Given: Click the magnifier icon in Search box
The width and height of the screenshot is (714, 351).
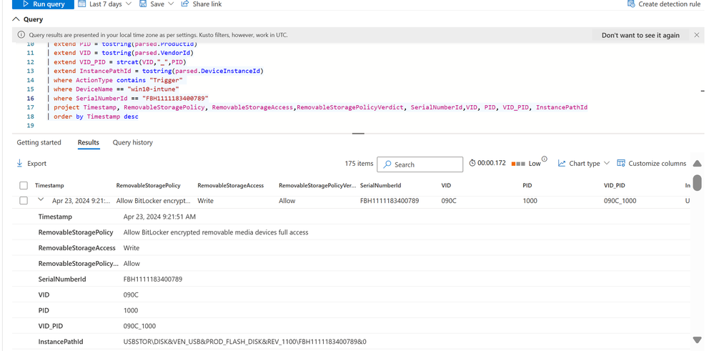Looking at the screenshot, I should coord(387,164).
